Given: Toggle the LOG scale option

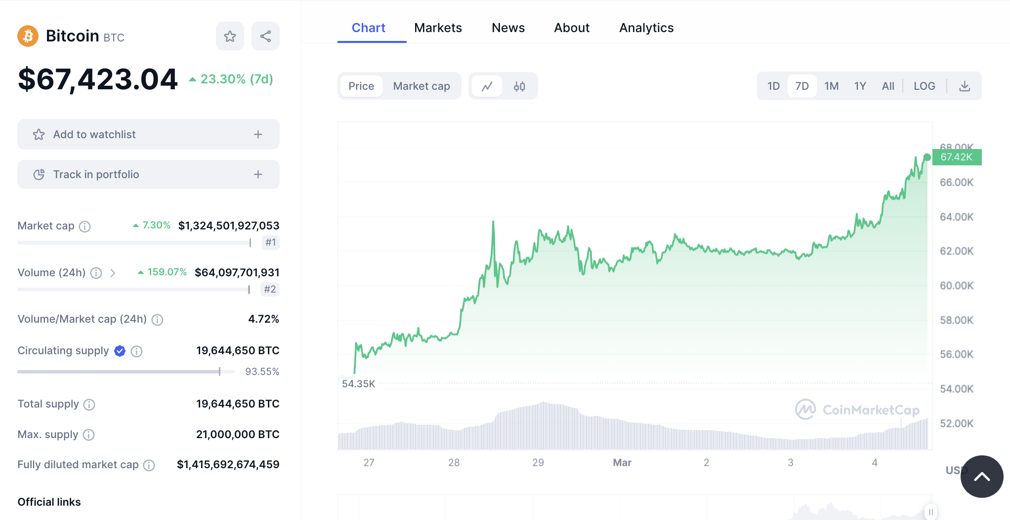Looking at the screenshot, I should pyautogui.click(x=924, y=86).
